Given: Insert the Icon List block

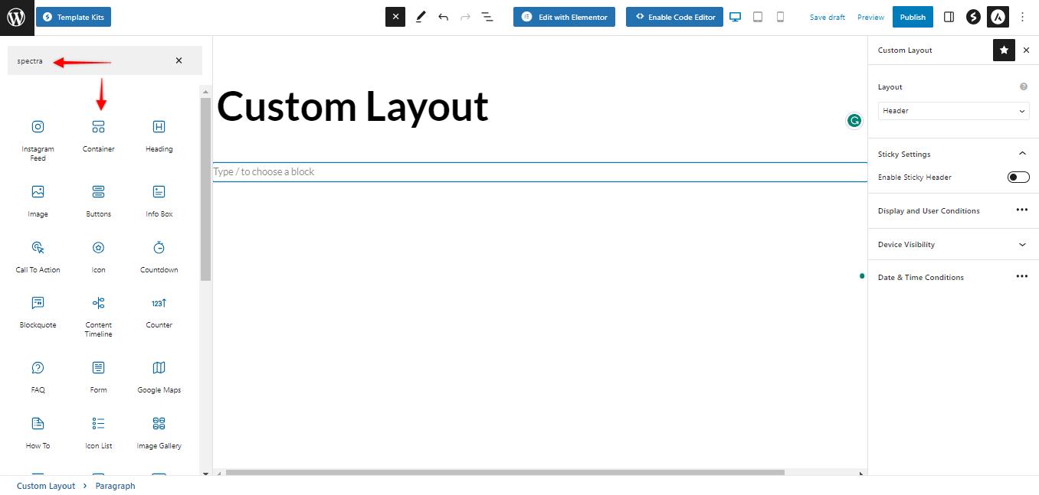Looking at the screenshot, I should (x=99, y=433).
